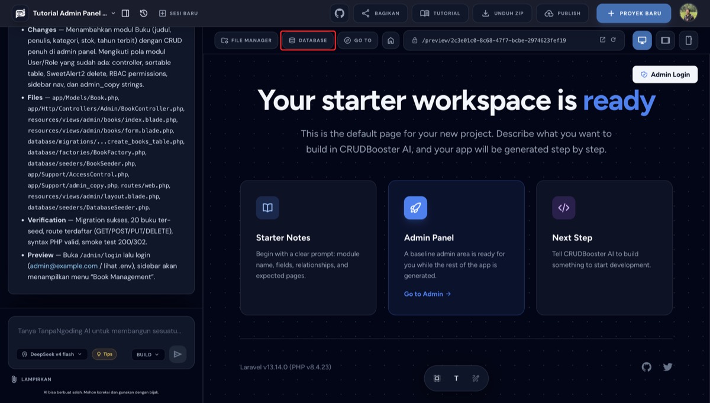The image size is (710, 403).
Task: Reload the preview with refresh icon
Action: [x=614, y=40]
